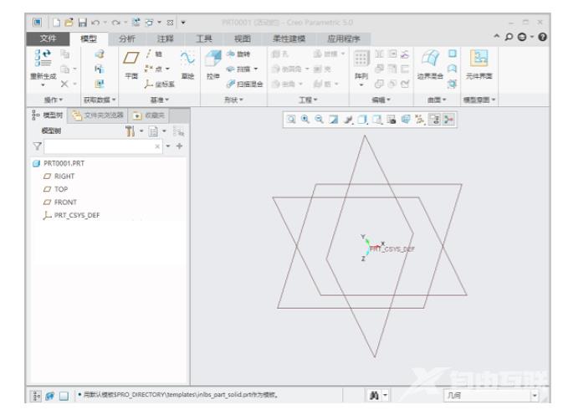Expand the Engineering (工程) group dropdown
The width and height of the screenshot is (563, 415).
coord(309,100)
